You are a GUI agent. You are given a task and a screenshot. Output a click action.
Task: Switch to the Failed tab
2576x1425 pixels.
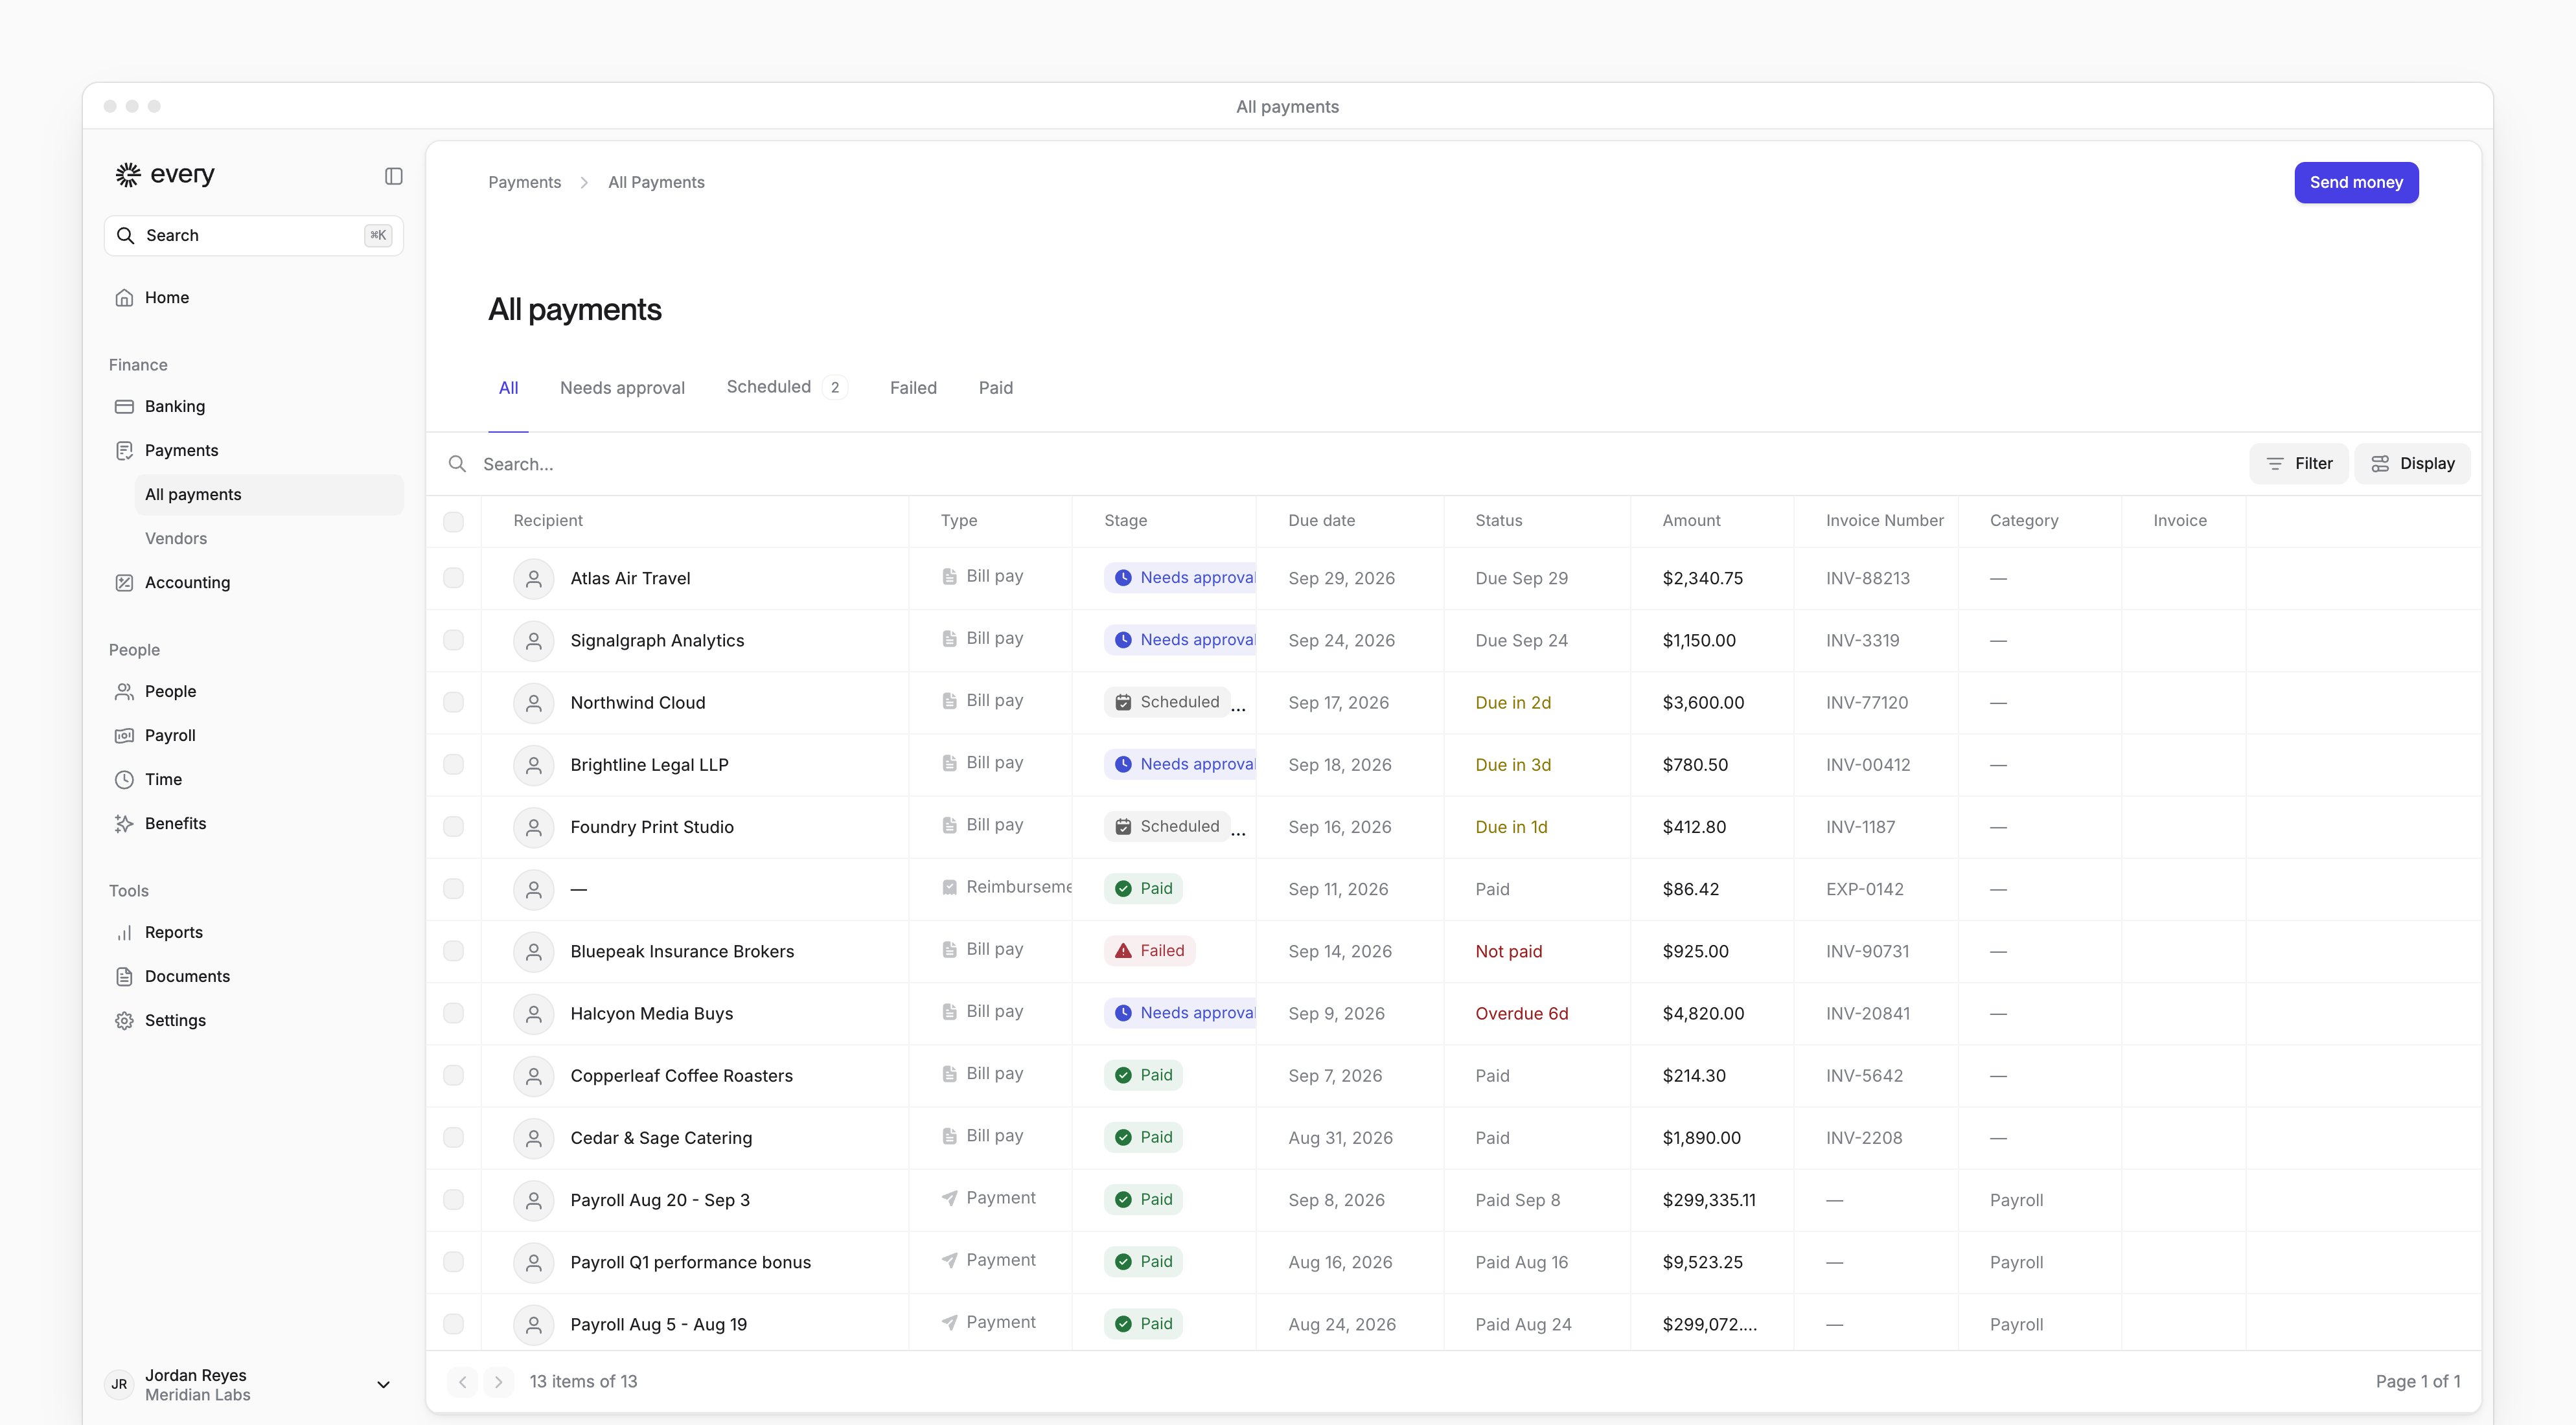click(x=913, y=388)
